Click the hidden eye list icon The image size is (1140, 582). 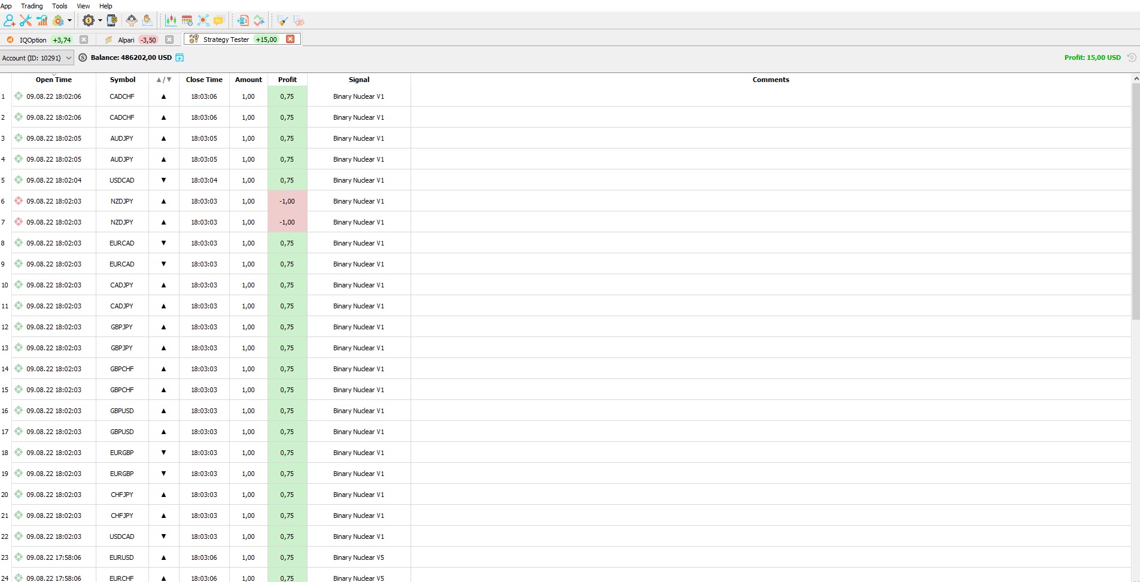[299, 21]
